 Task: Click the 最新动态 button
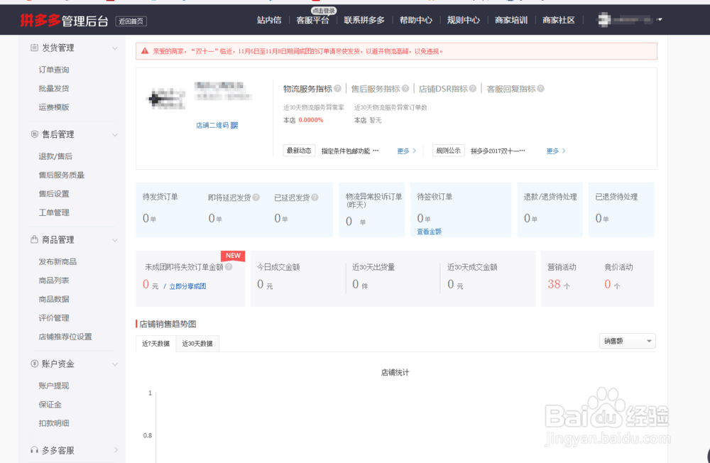[299, 151]
